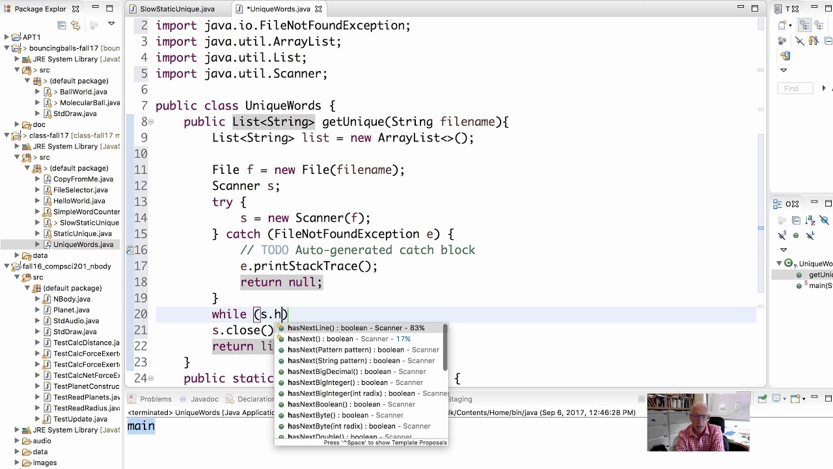This screenshot has width=833, height=469.
Task: Toggle Categorized view in Task List
Action: [805, 25]
